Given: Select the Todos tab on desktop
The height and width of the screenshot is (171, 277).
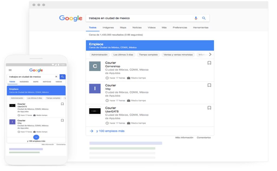Looking at the screenshot, I should 93,28.
